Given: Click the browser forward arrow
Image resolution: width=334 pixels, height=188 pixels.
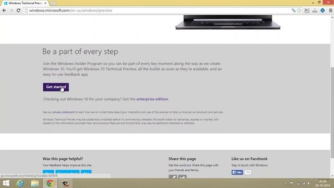Looking at the screenshot, I should pyautogui.click(x=11, y=10).
